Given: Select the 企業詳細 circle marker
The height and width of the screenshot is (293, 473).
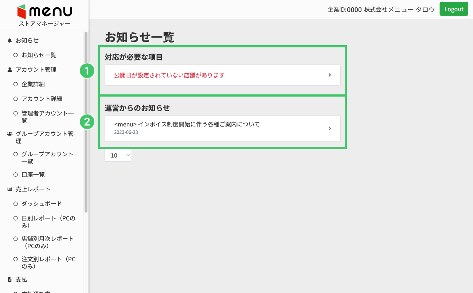Looking at the screenshot, I should coord(16,84).
